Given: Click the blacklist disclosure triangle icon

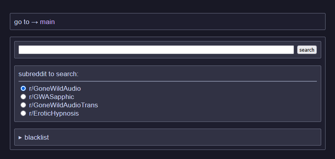Looking at the screenshot, I should tap(21, 138).
